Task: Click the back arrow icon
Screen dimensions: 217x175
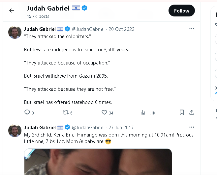Action: click(12, 11)
